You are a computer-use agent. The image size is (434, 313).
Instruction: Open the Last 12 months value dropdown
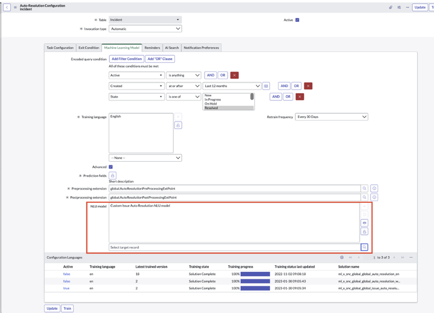point(232,86)
